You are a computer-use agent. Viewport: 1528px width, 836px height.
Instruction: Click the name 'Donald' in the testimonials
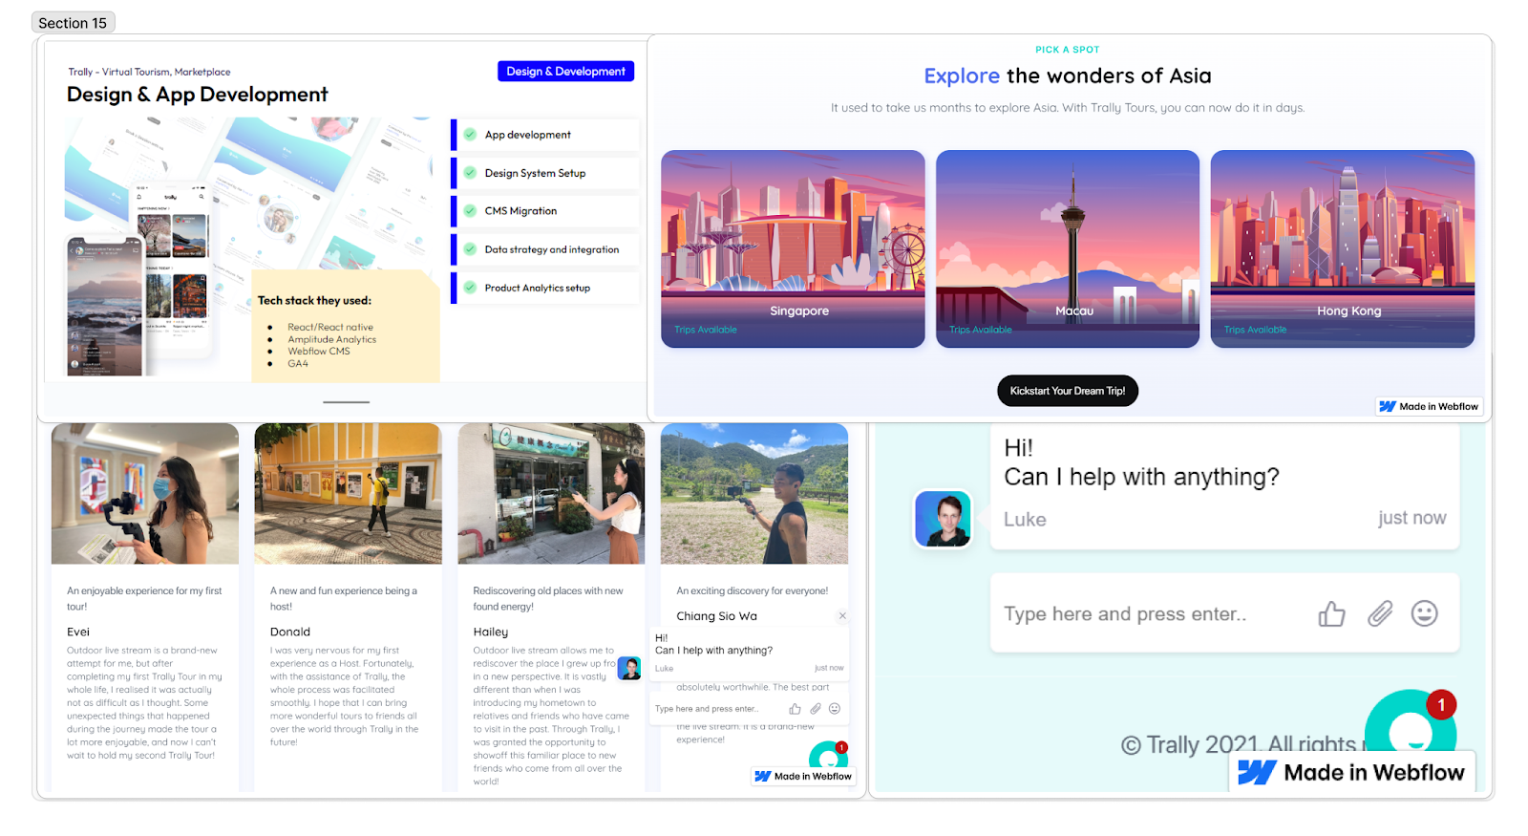(x=290, y=632)
